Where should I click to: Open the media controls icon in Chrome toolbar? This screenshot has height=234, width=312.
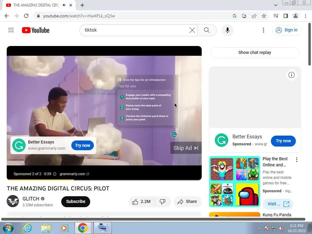(x=276, y=16)
